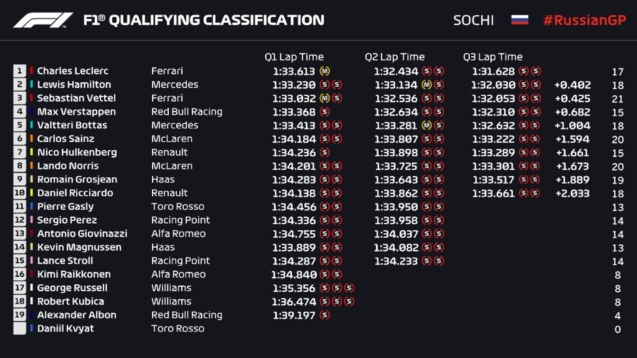Click the empty position box beside Daniil Kvyat
637x358 pixels.
coord(20,329)
